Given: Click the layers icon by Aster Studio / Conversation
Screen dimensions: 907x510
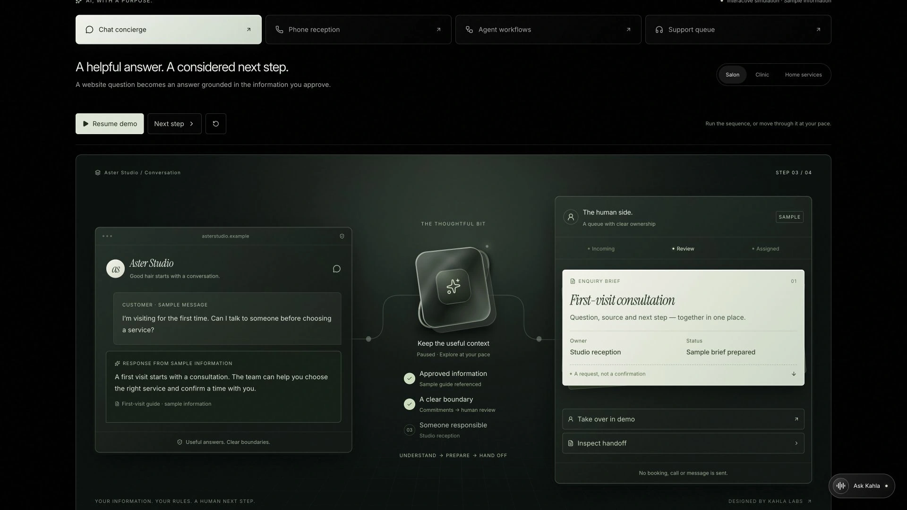Looking at the screenshot, I should tap(98, 173).
